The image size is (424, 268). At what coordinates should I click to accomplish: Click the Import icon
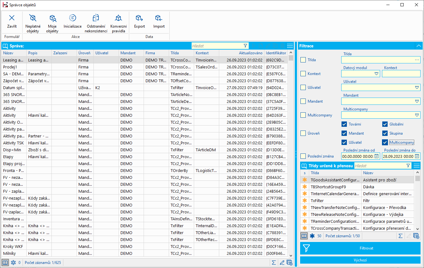(159, 21)
